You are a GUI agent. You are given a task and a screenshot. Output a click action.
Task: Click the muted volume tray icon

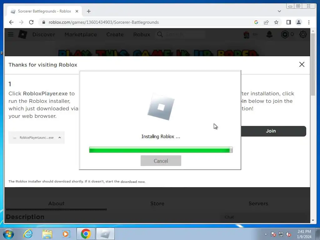point(288,234)
